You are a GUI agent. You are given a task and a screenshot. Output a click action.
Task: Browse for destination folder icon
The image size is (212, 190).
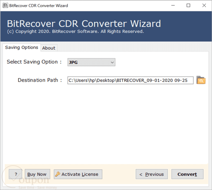click(x=201, y=80)
